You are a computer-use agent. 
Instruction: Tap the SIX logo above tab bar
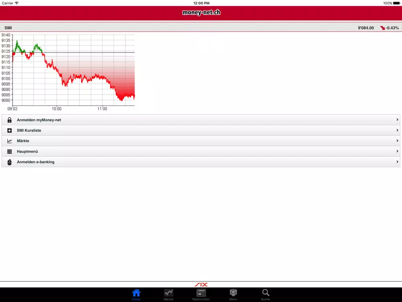[x=201, y=285]
